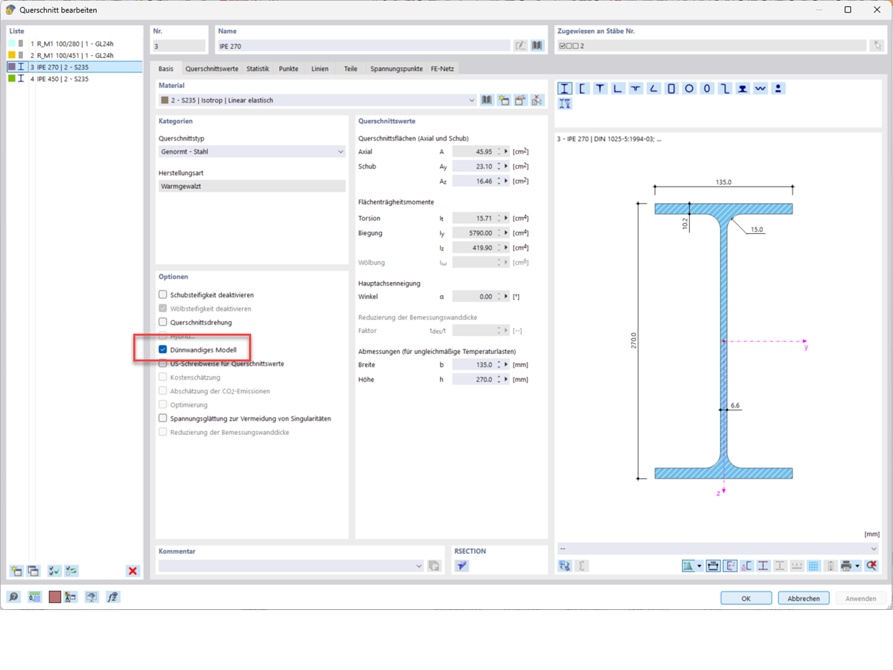893x670 pixels.
Task: Open the Punkte tab
Action: point(289,68)
